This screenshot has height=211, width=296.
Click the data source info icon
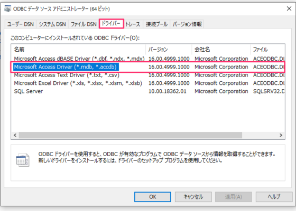23,160
